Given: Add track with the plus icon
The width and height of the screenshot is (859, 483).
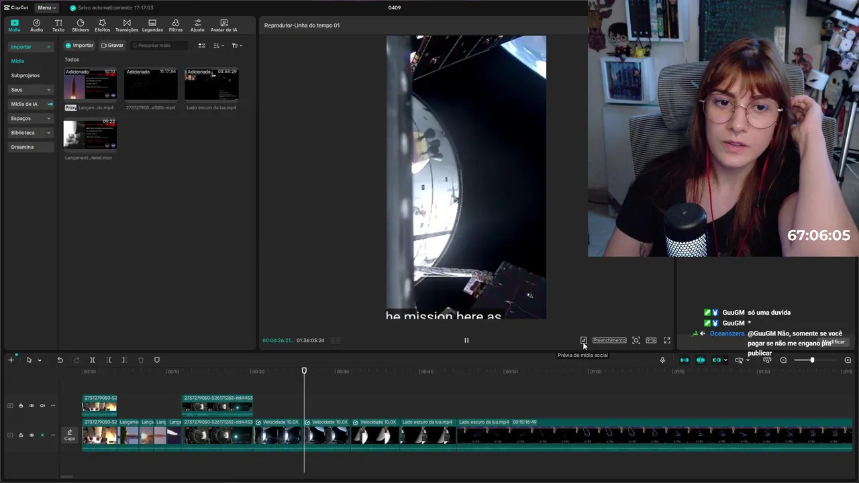Looking at the screenshot, I should [11, 360].
